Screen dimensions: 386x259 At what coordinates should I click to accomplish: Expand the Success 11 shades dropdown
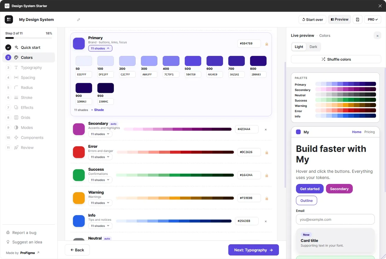[100, 180]
